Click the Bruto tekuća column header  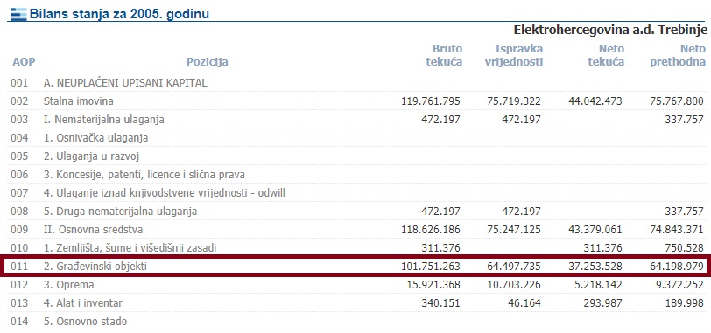click(444, 55)
